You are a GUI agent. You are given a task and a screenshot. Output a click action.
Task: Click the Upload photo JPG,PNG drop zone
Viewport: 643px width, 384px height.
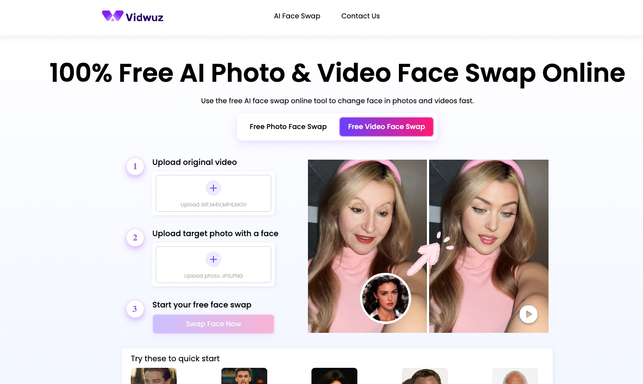point(213,265)
